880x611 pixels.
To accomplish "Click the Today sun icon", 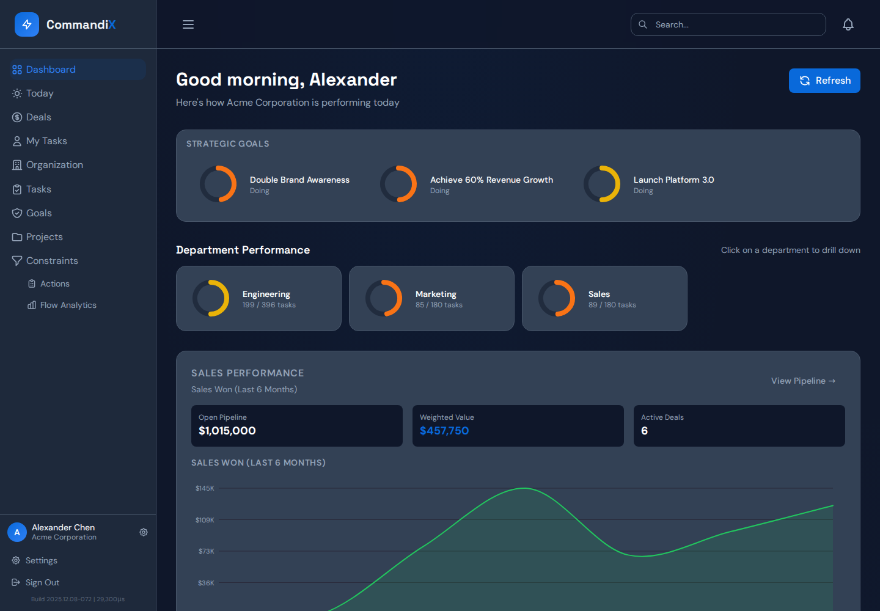I will click(x=17, y=93).
